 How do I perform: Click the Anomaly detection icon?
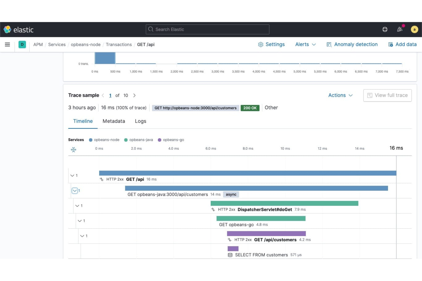pos(329,44)
